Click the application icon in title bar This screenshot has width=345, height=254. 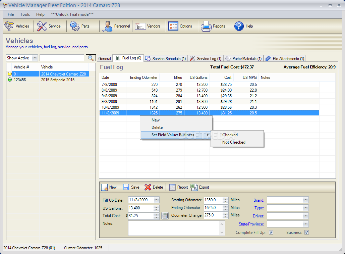click(4, 5)
